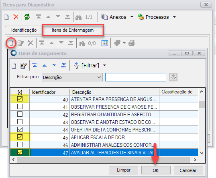Click the Limpar button

click(123, 170)
